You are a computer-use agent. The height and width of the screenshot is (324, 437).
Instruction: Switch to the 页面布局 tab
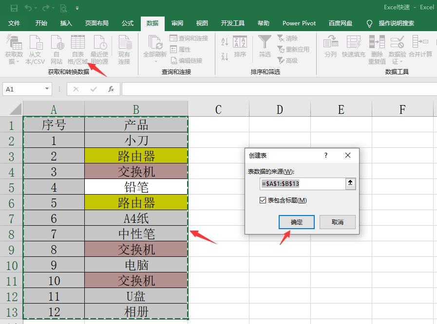click(x=97, y=23)
